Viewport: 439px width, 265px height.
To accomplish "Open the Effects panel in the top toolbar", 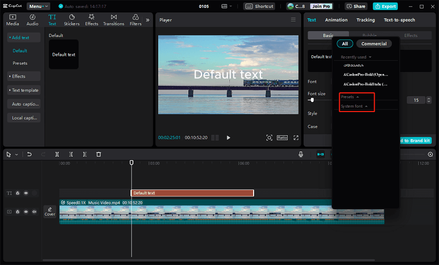I will [x=91, y=20].
